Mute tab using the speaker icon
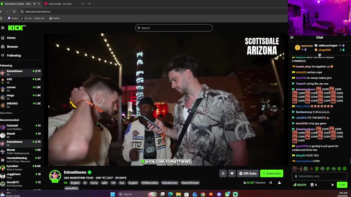351x197 pixels. pyautogui.click(x=34, y=4)
